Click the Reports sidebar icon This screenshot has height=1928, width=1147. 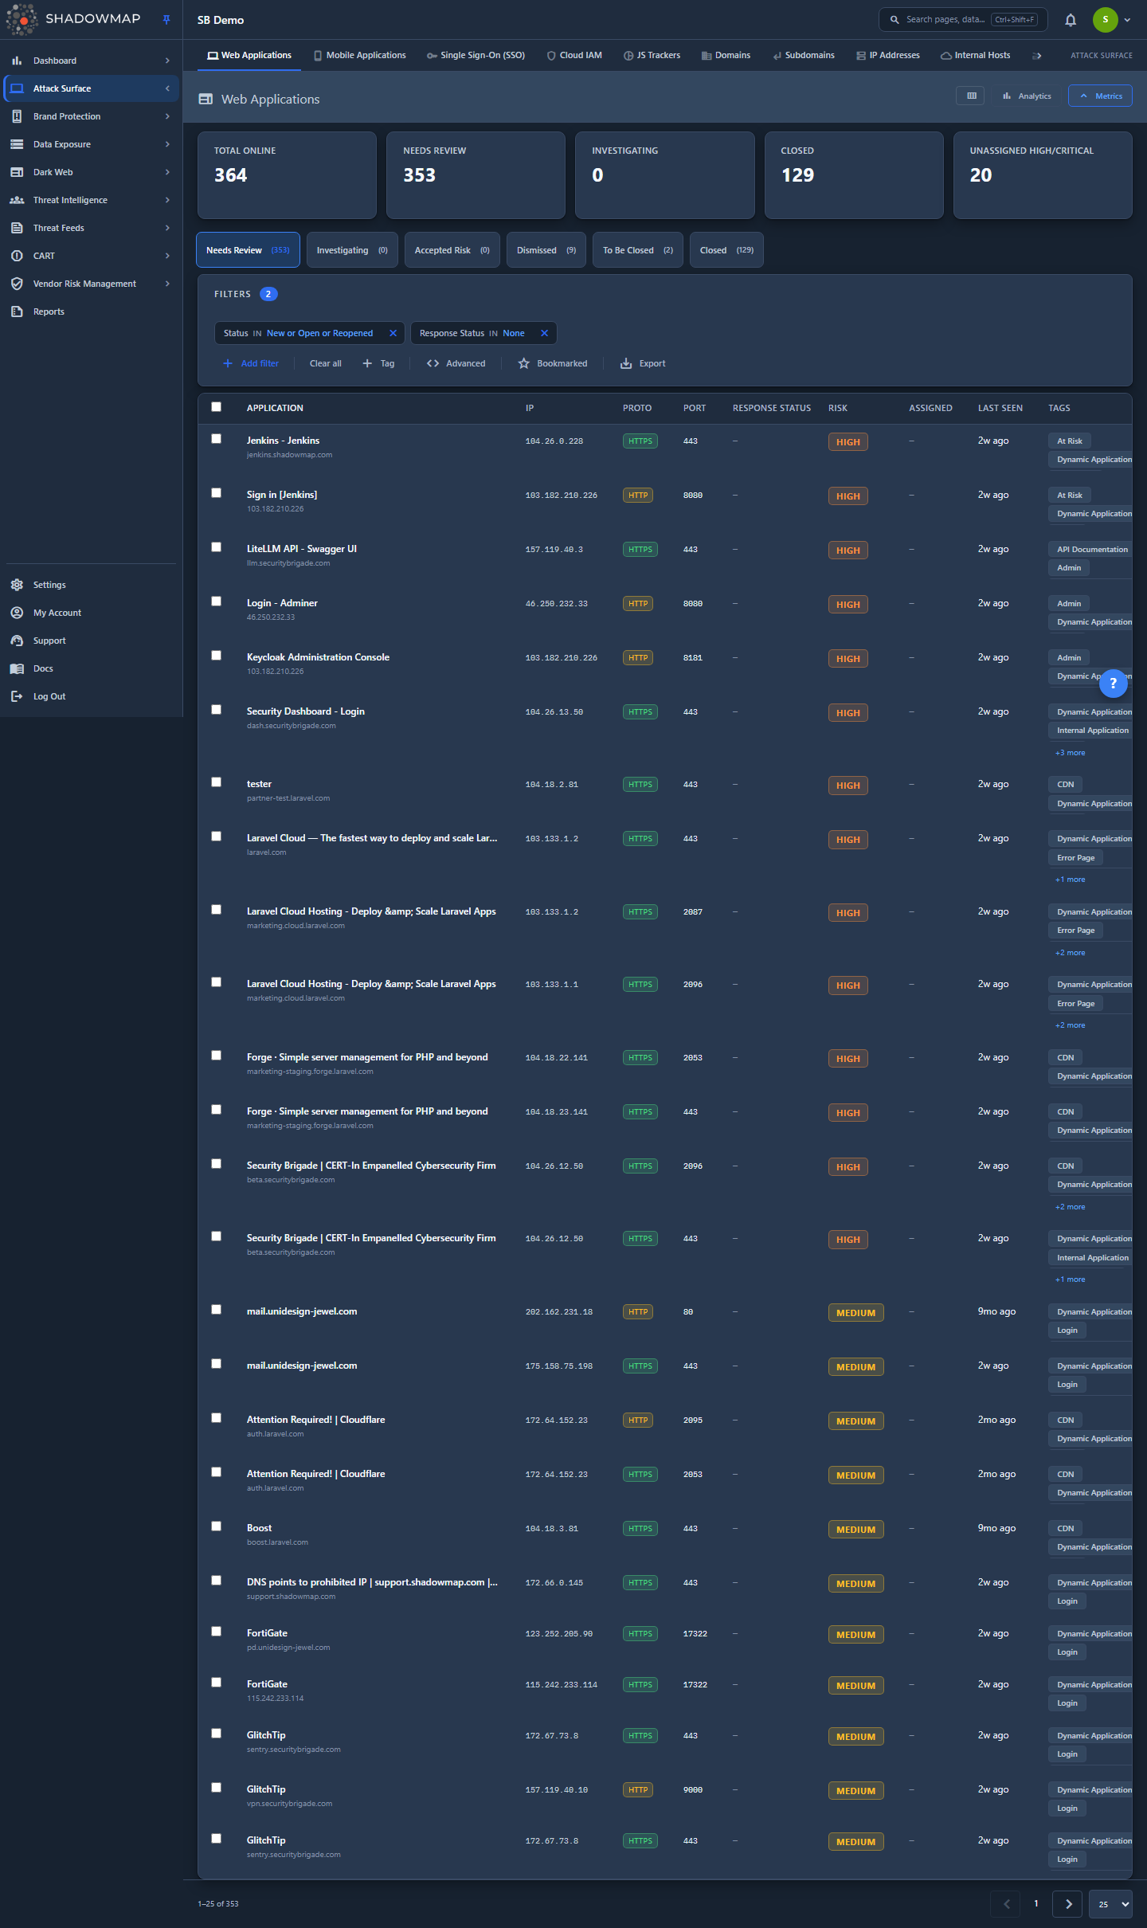[x=17, y=312]
